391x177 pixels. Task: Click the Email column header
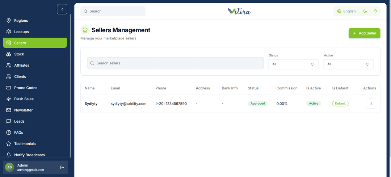pos(115,88)
